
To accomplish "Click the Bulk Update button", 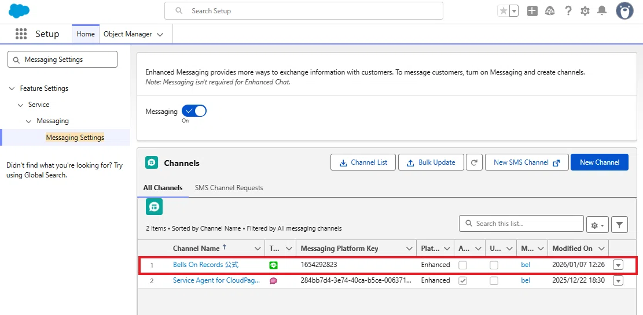I will [431, 162].
